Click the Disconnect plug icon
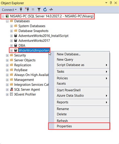The image size is (119, 144). click(27, 9)
